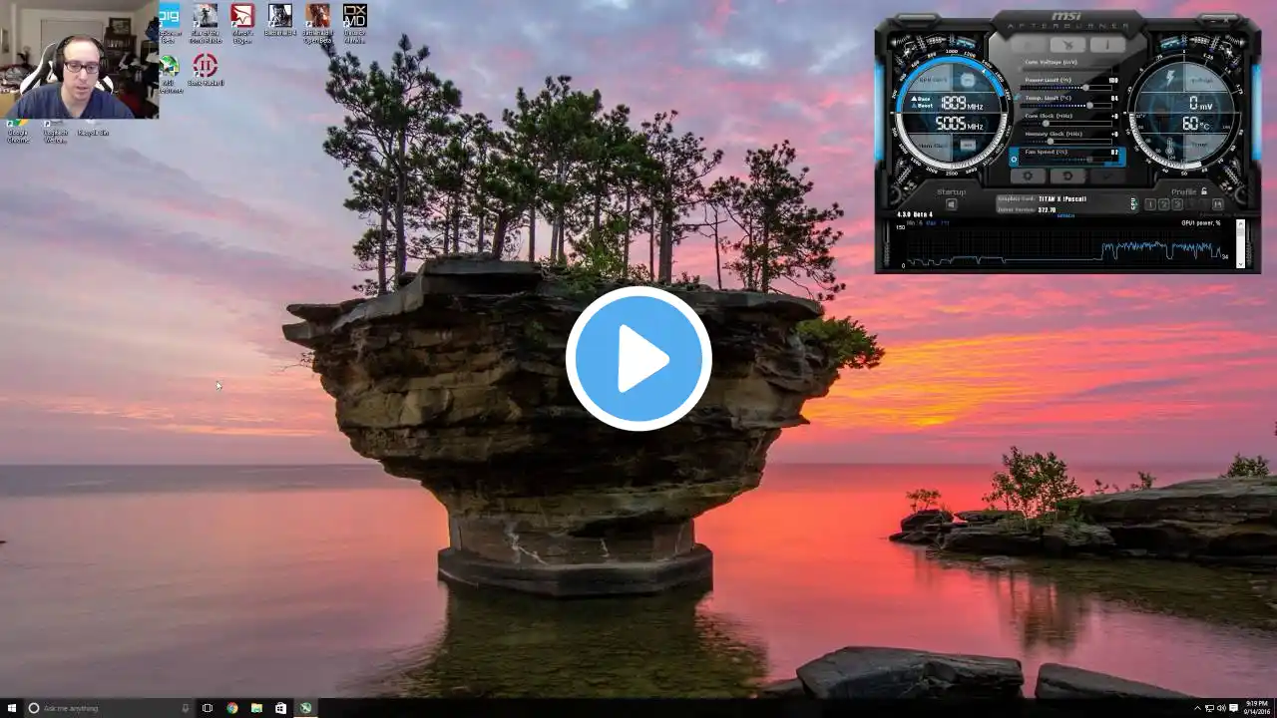Adjust the Temp. Limit slider
This screenshot has height=718, width=1277.
[1065, 106]
